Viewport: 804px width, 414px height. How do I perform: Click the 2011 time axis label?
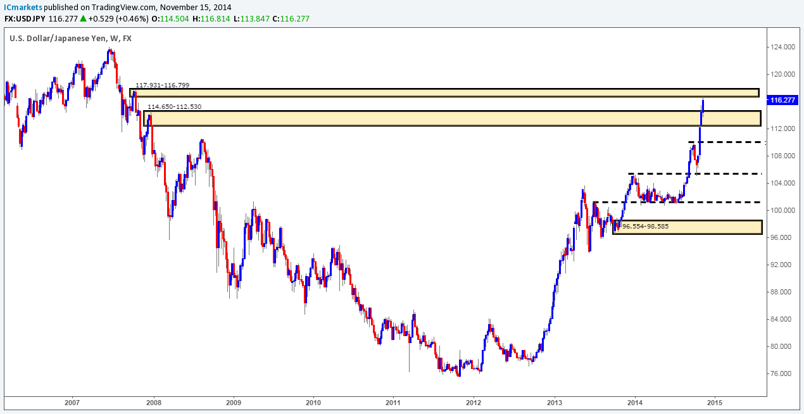pyautogui.click(x=393, y=403)
